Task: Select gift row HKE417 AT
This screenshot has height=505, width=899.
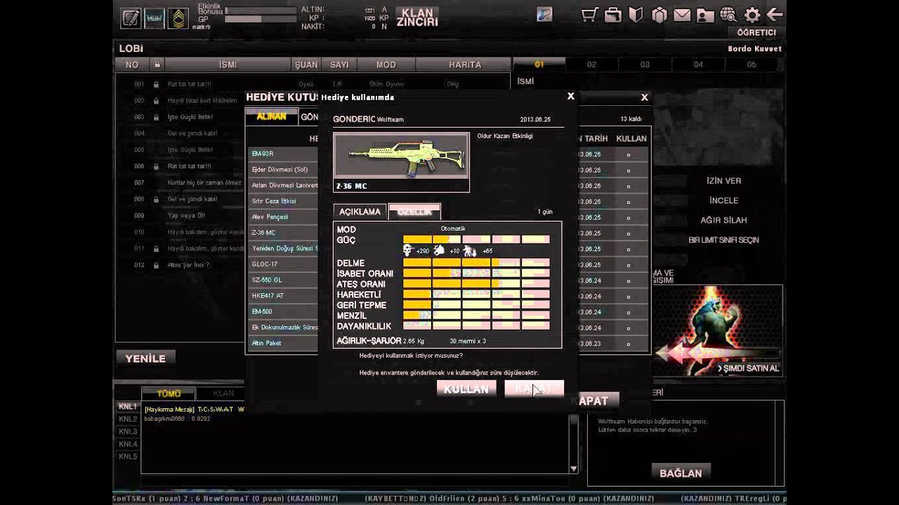Action: click(283, 296)
